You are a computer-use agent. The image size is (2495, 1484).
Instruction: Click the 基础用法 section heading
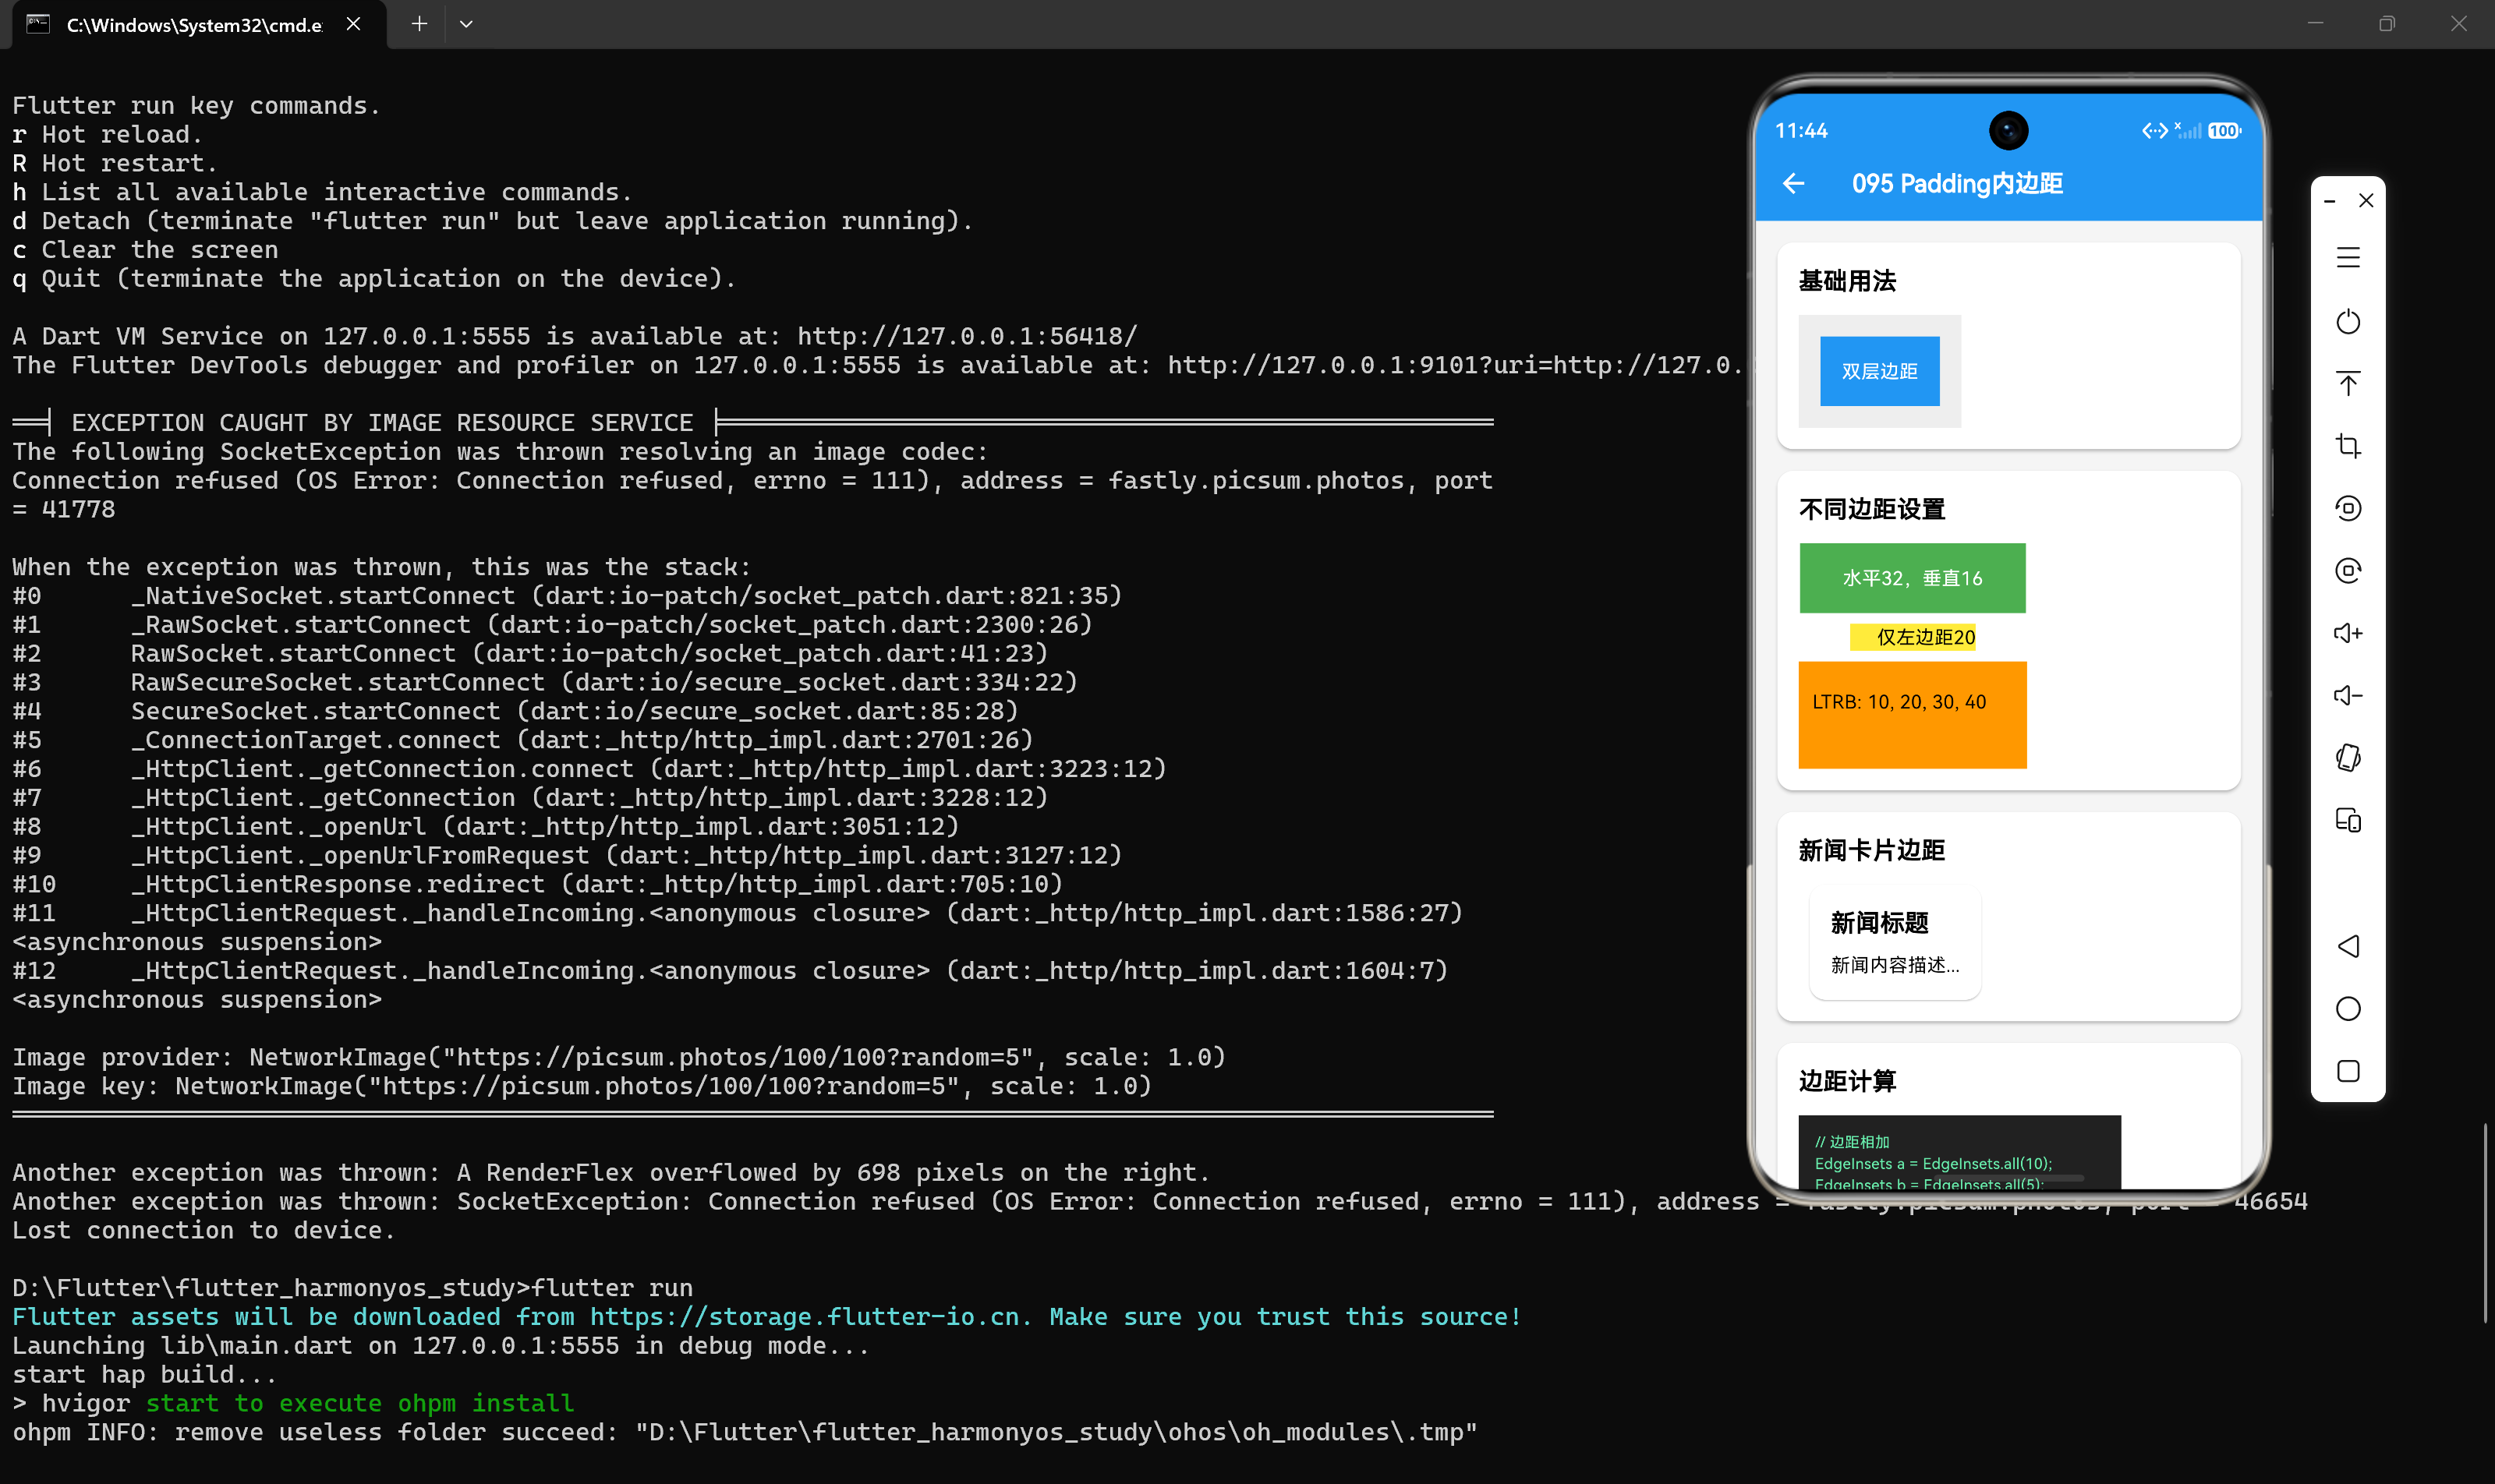(x=1847, y=281)
